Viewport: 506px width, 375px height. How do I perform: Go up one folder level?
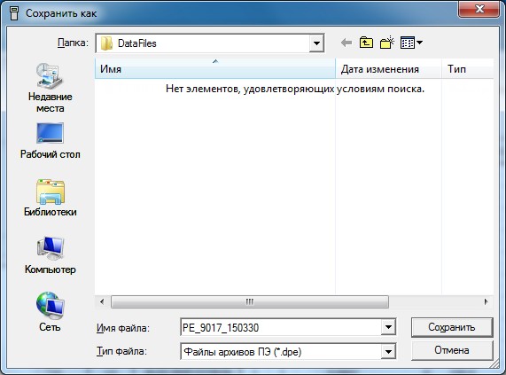point(366,43)
